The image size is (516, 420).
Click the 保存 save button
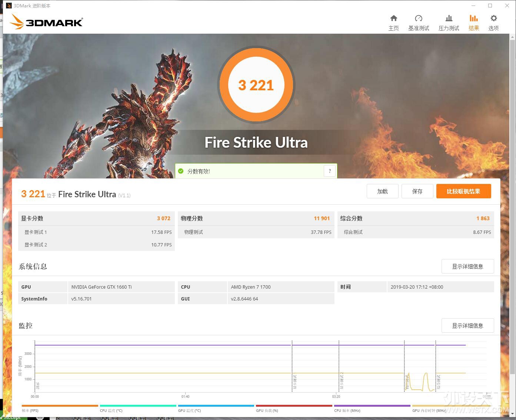coord(417,191)
